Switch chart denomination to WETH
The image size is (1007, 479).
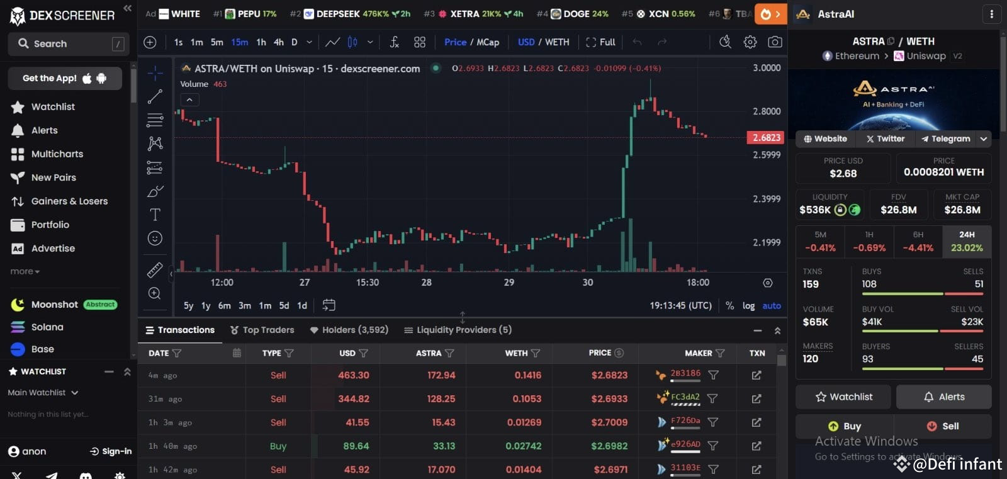(557, 42)
